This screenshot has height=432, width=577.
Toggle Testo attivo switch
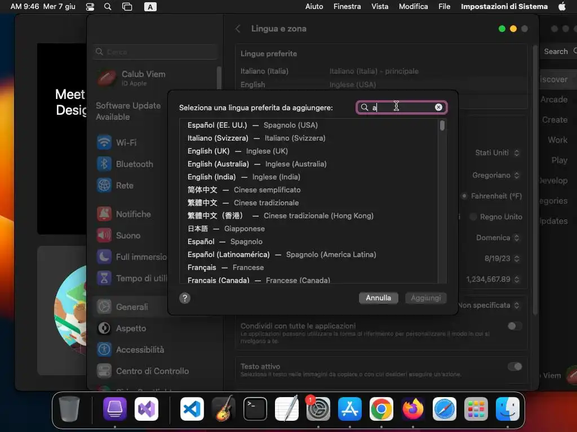click(514, 366)
